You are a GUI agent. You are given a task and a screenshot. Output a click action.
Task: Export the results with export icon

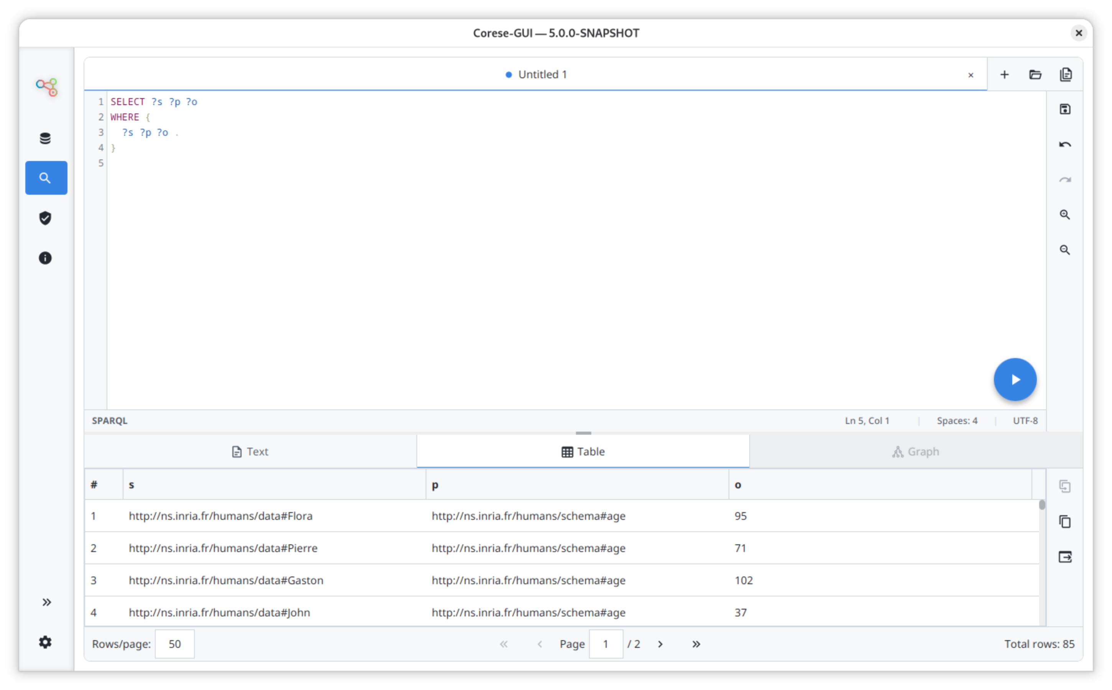tap(1064, 557)
